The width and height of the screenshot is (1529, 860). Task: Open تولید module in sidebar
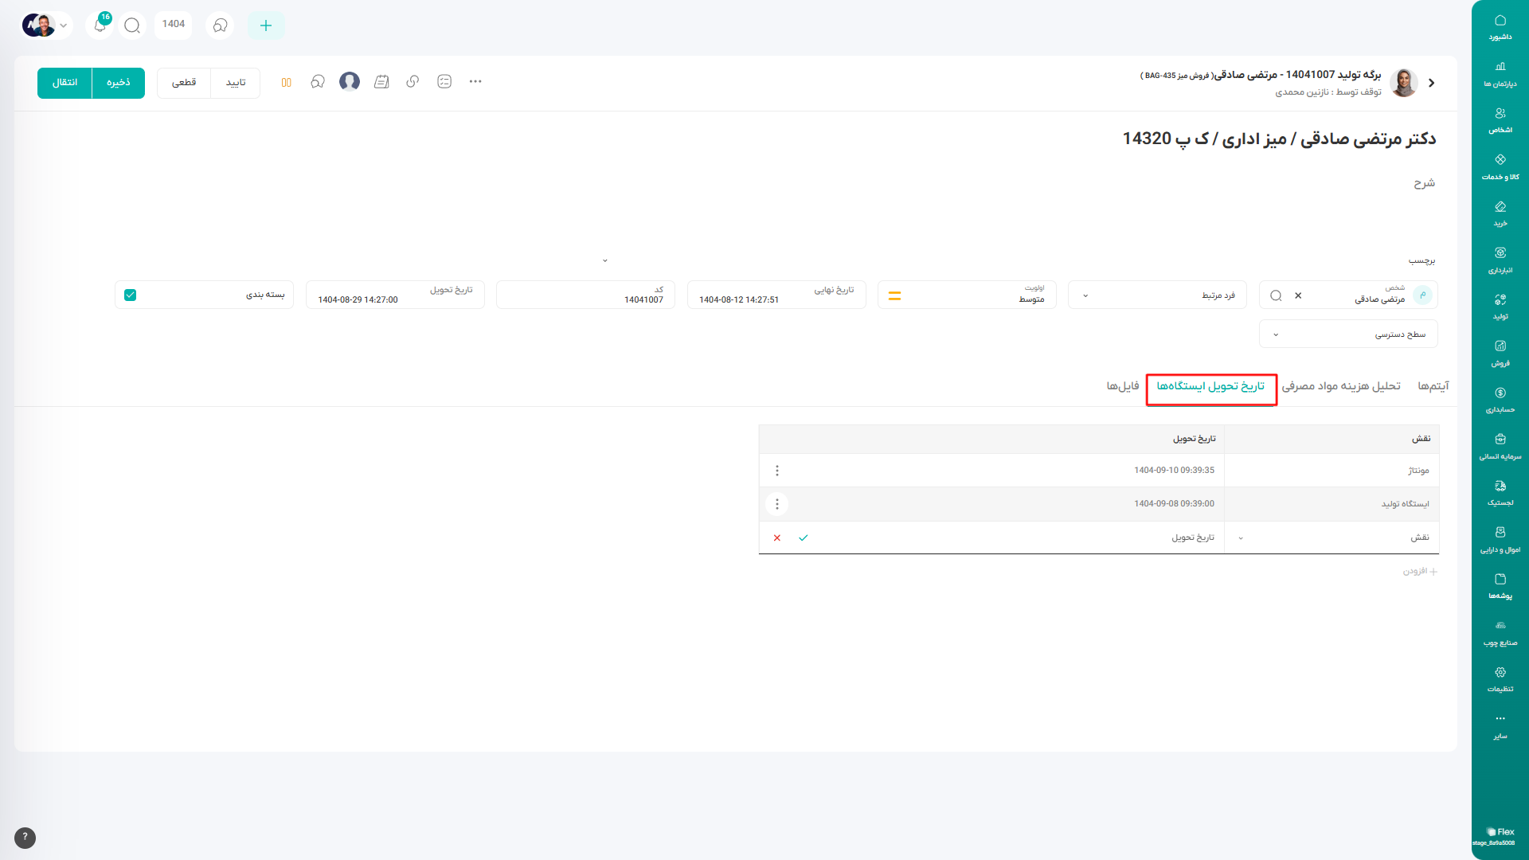(1500, 306)
